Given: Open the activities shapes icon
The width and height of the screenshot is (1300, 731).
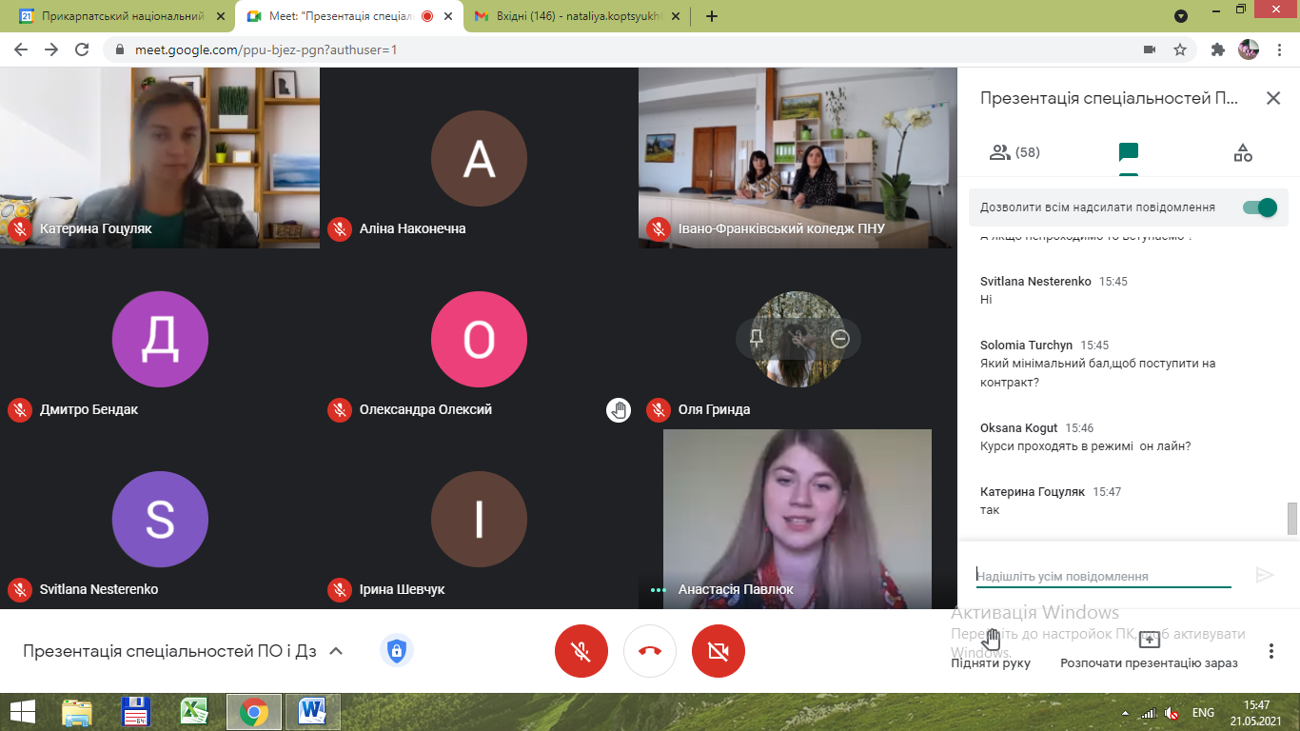Looking at the screenshot, I should [1242, 152].
